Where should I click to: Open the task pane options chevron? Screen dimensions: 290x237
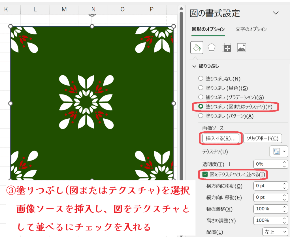click(276, 13)
